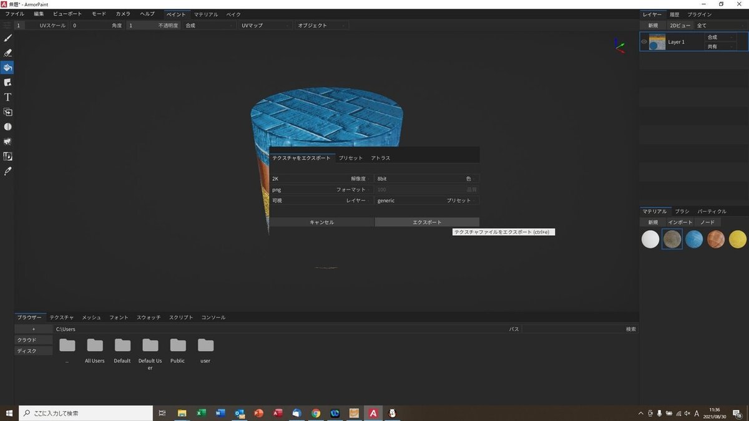Open the visible layers dropdown in export dialog
The width and height of the screenshot is (749, 421).
click(321, 201)
